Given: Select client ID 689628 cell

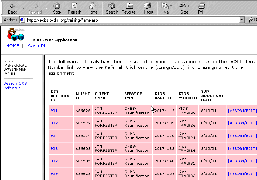Looking at the screenshot, I should (x=83, y=173).
